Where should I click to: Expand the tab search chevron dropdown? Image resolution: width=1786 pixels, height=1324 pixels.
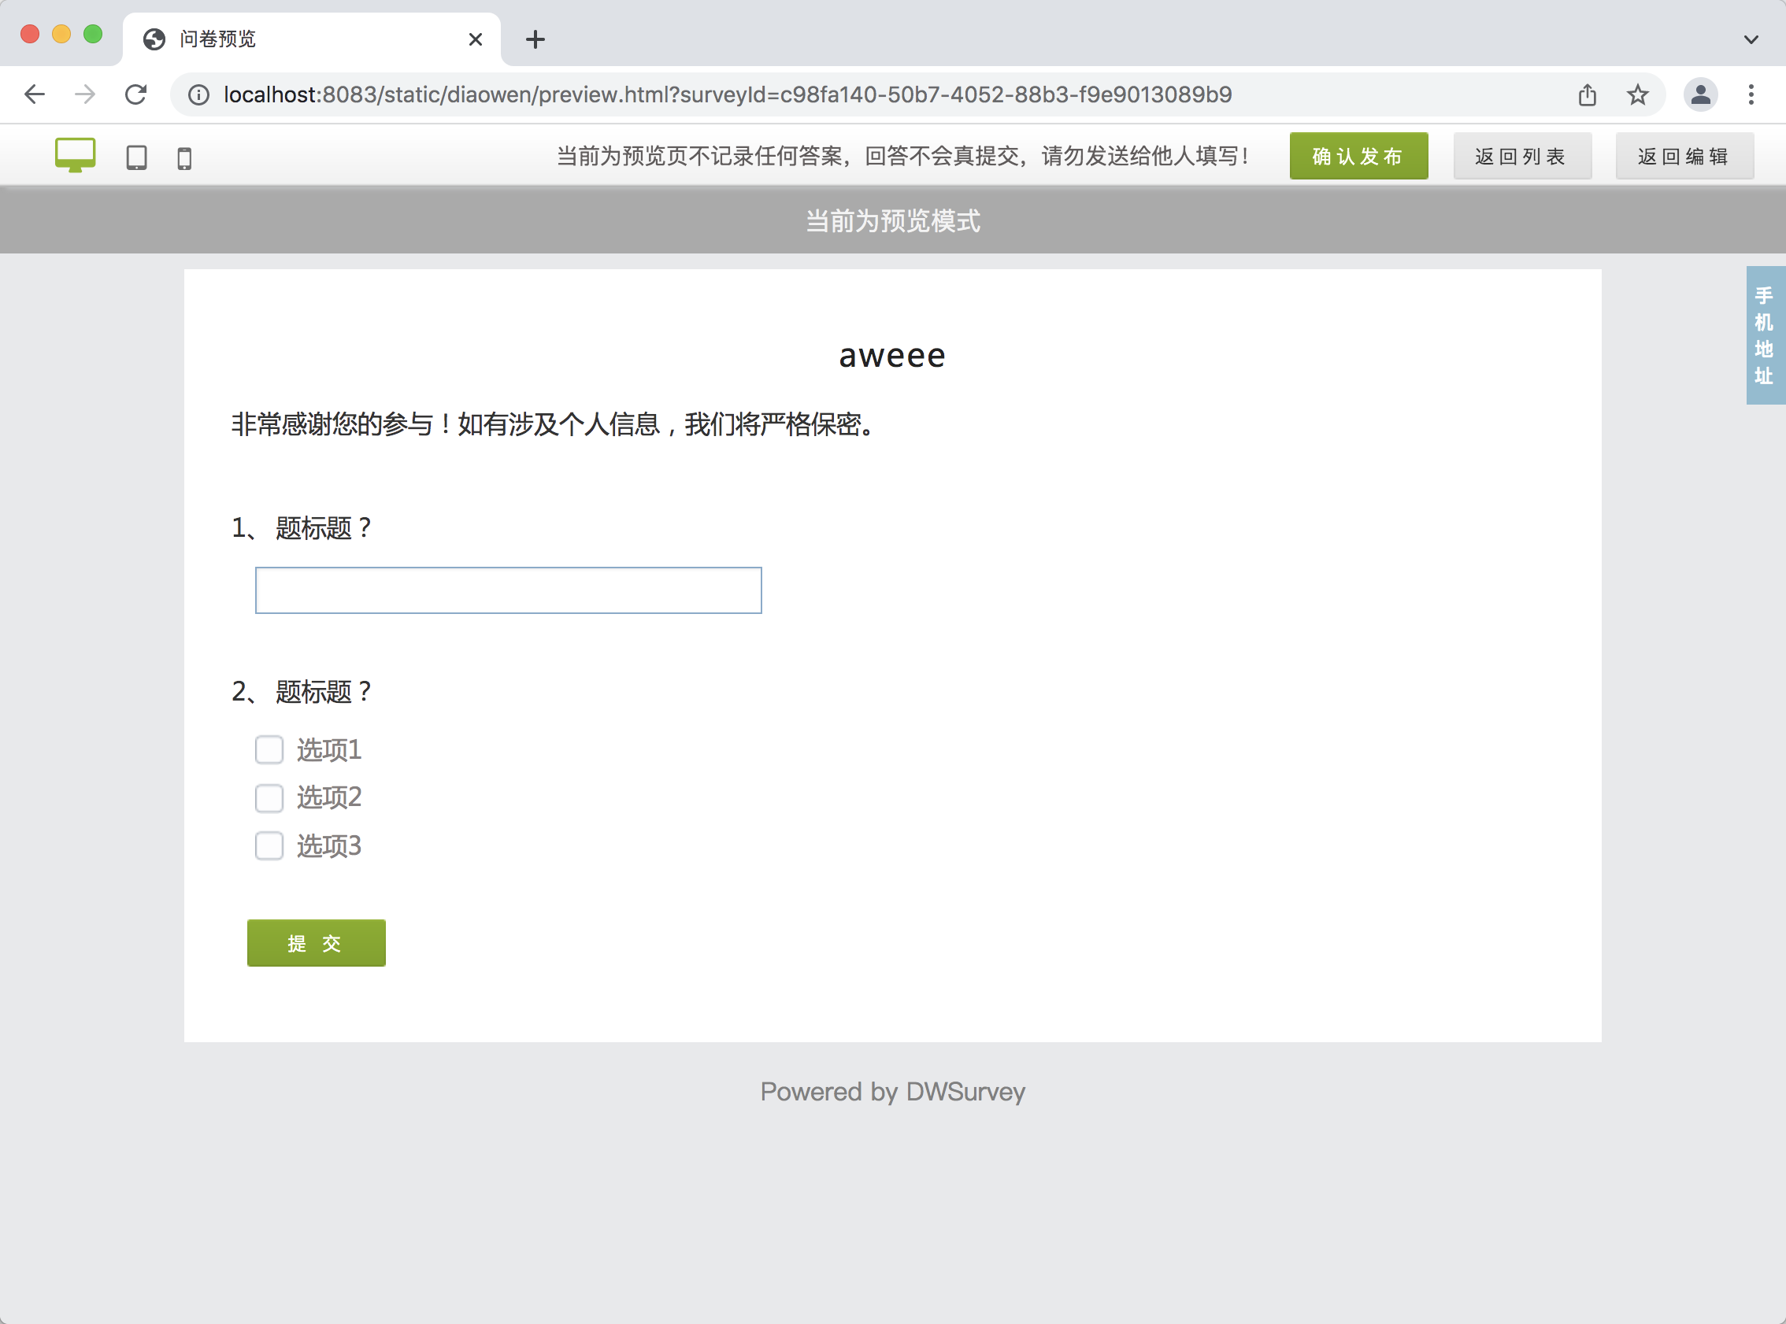pos(1751,39)
